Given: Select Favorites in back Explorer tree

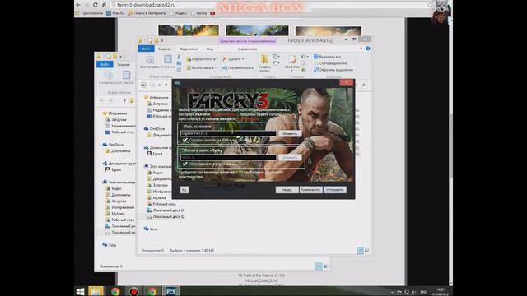Looking at the screenshot, I should pyautogui.click(x=114, y=113).
